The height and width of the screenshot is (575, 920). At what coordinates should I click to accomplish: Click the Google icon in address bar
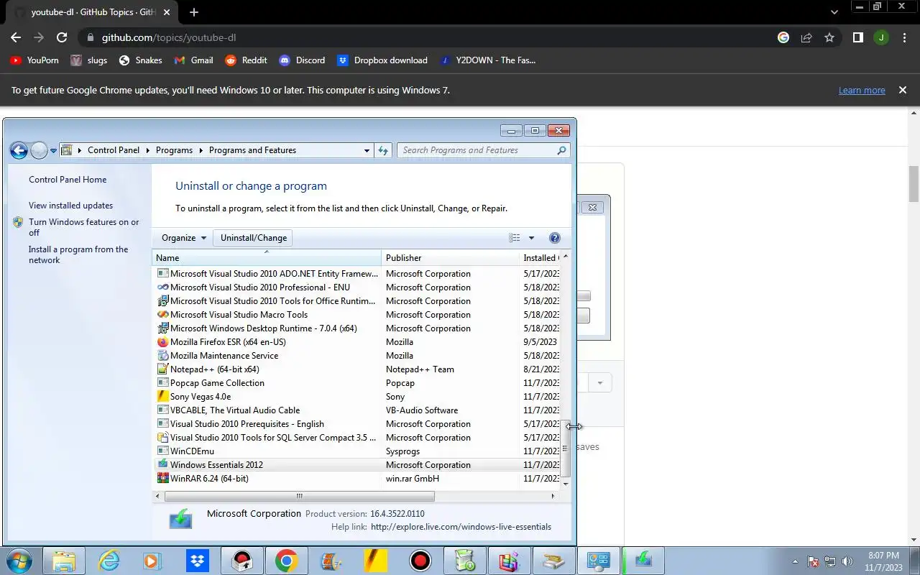pyautogui.click(x=783, y=37)
